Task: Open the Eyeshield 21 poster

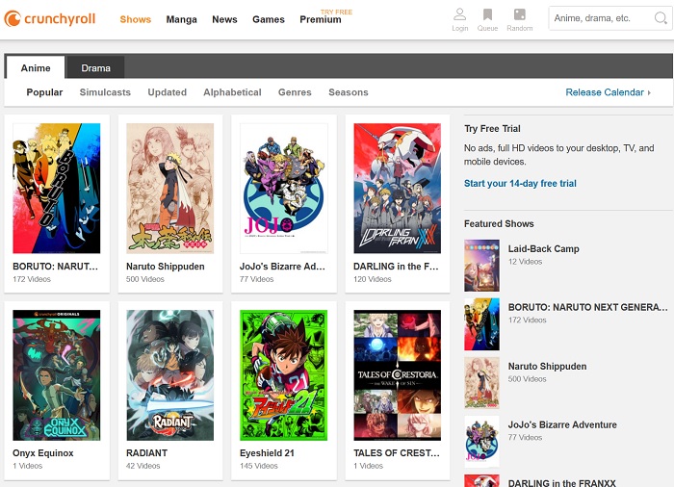Action: pos(284,375)
